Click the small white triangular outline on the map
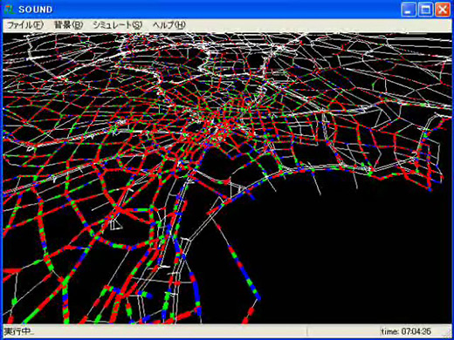 pyautogui.click(x=116, y=224)
